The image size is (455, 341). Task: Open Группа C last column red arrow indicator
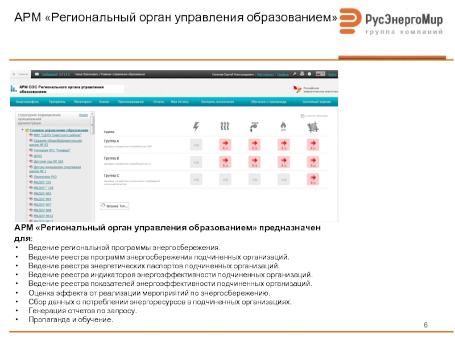313,179
